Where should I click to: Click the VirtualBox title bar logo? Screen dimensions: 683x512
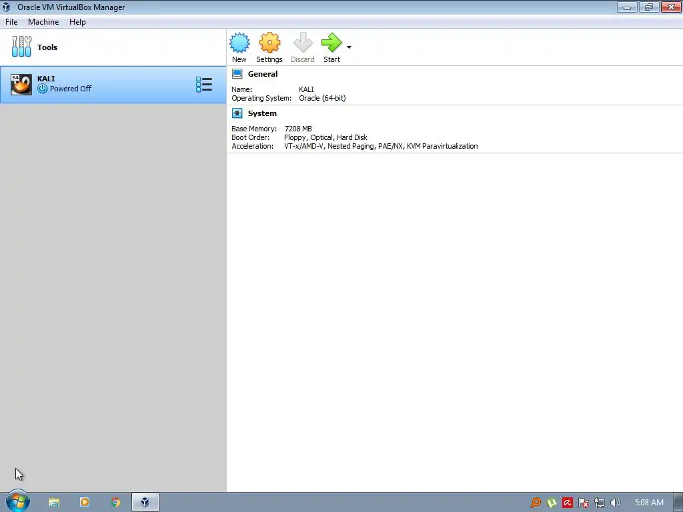point(6,7)
